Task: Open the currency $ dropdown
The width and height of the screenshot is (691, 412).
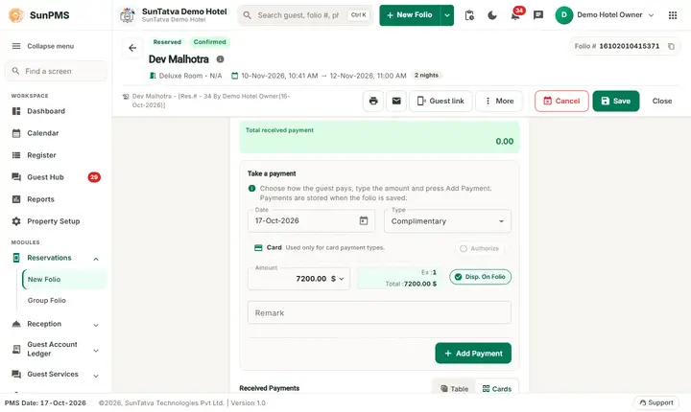Action: 338,279
